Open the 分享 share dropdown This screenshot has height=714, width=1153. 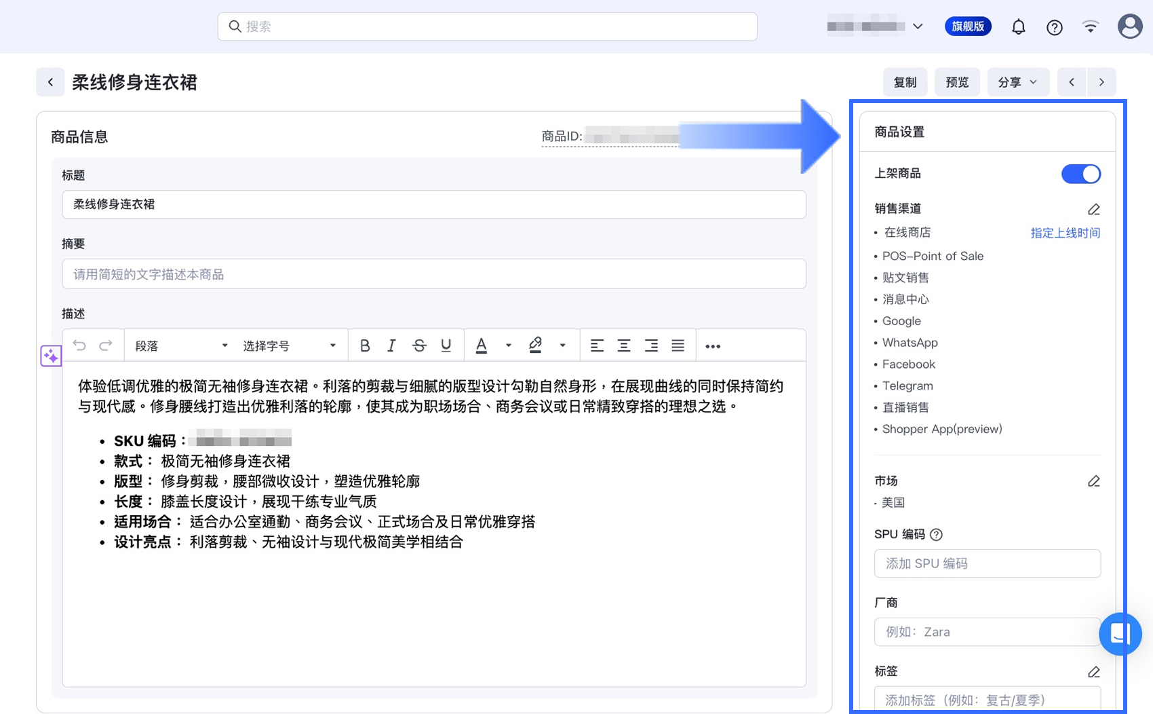tap(1017, 82)
